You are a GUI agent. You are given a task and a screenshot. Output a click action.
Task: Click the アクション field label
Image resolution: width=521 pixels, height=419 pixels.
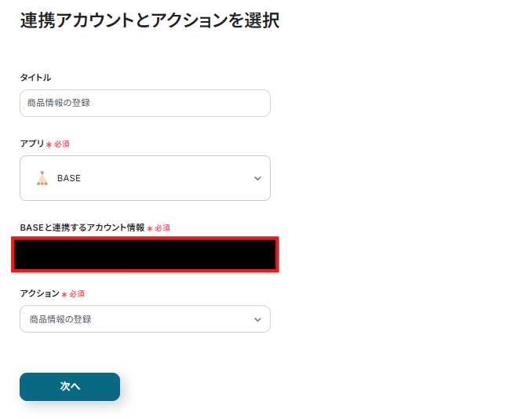pyautogui.click(x=39, y=293)
